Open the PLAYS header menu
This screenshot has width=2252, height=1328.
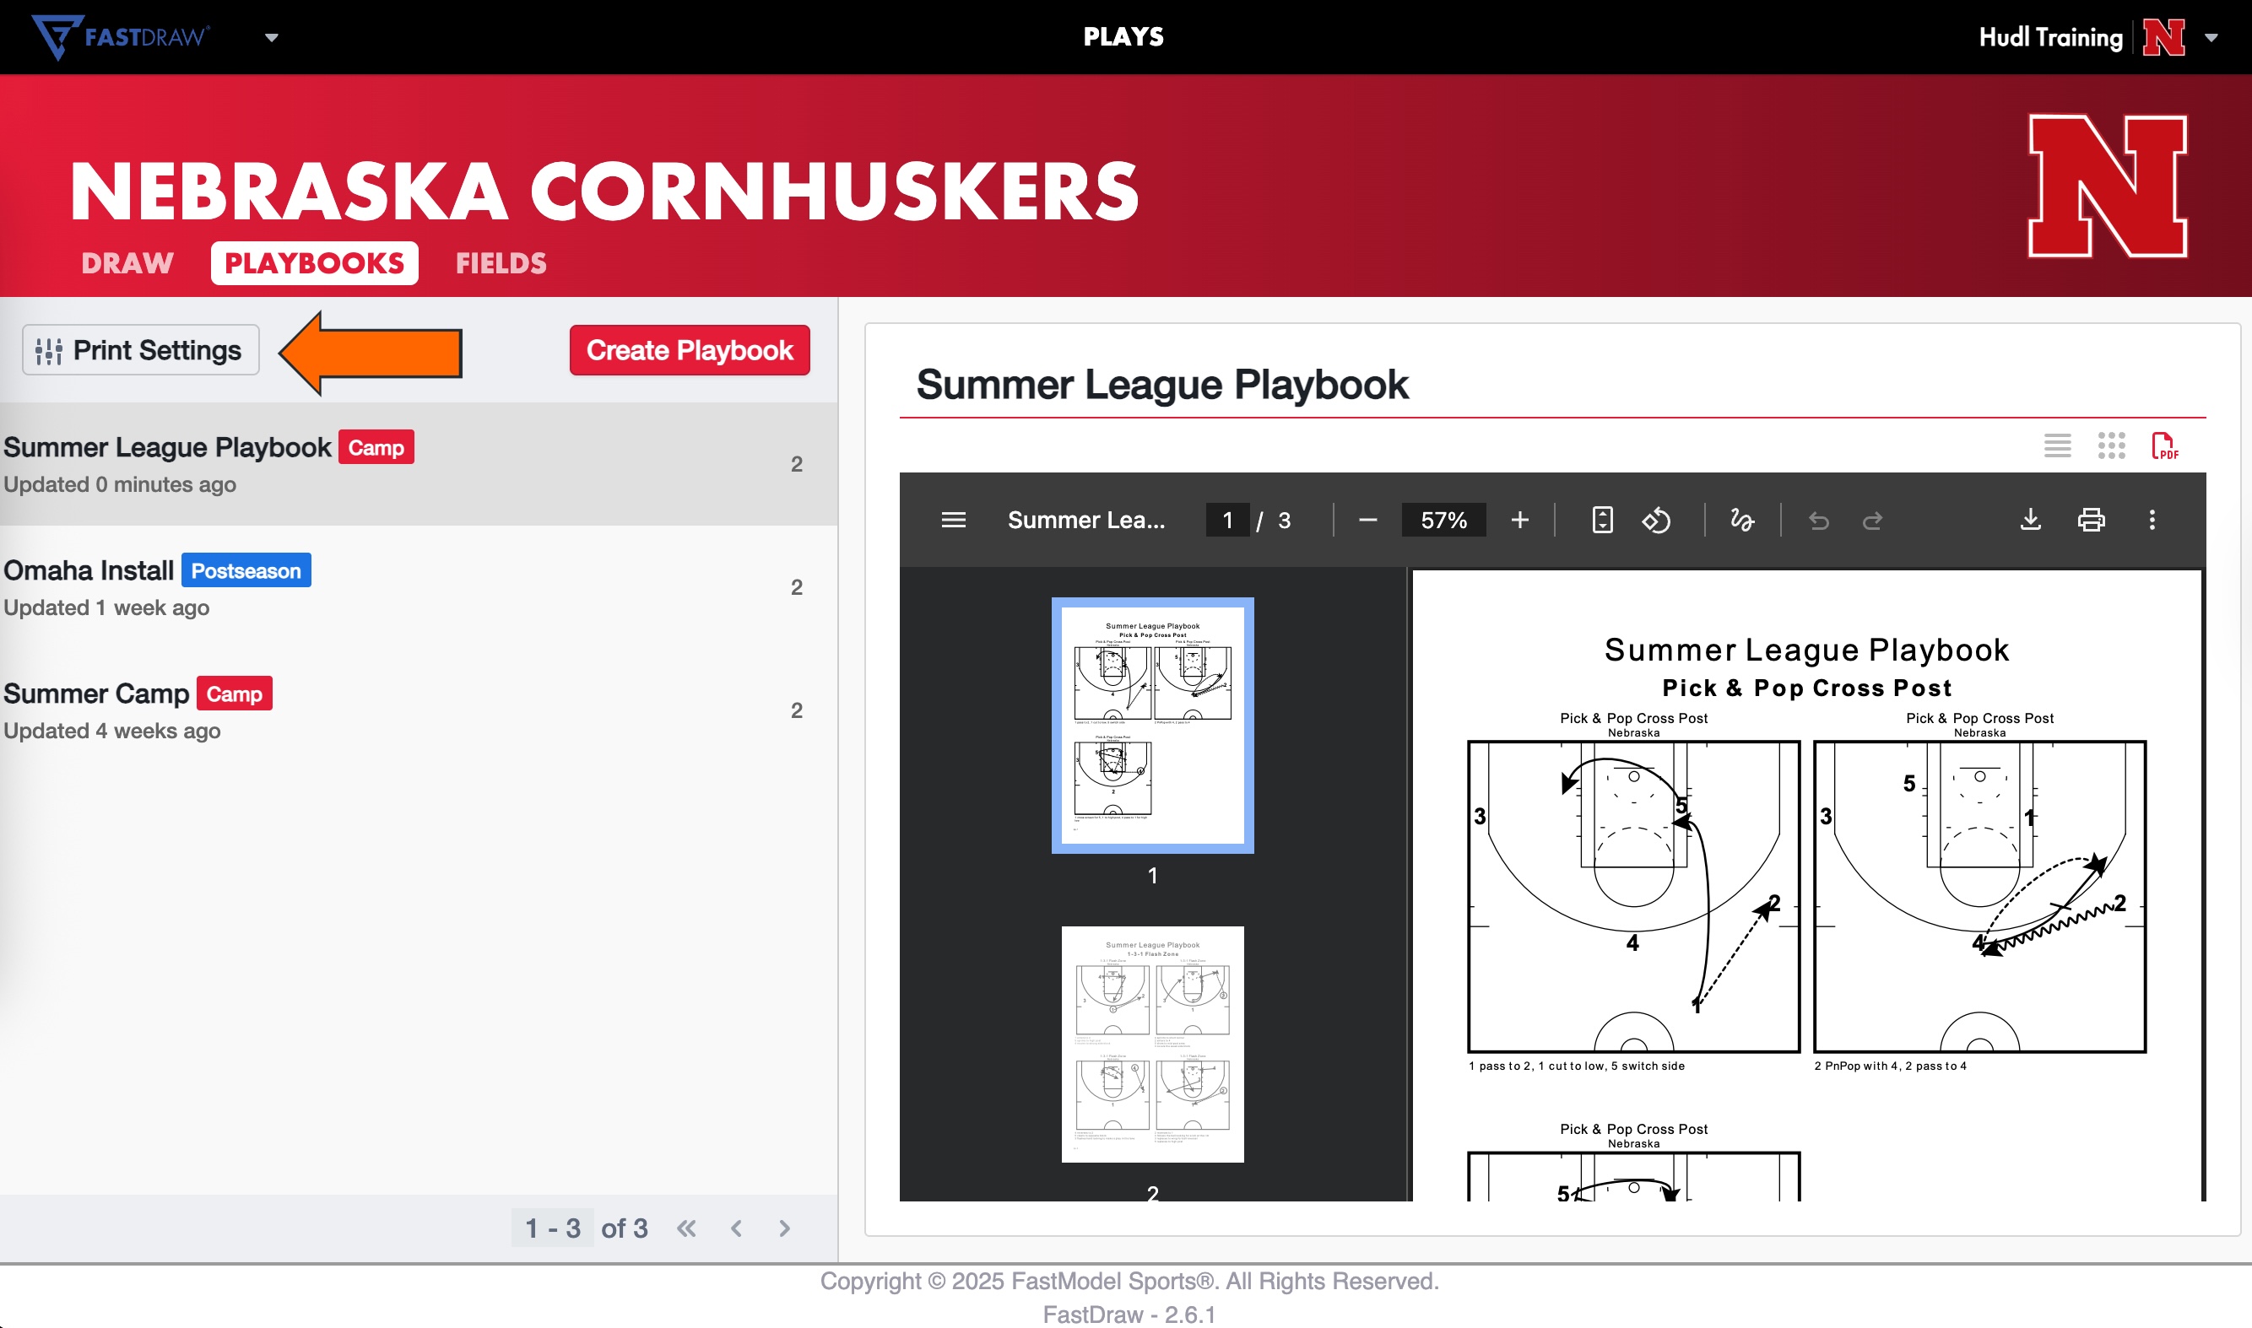coord(1123,36)
